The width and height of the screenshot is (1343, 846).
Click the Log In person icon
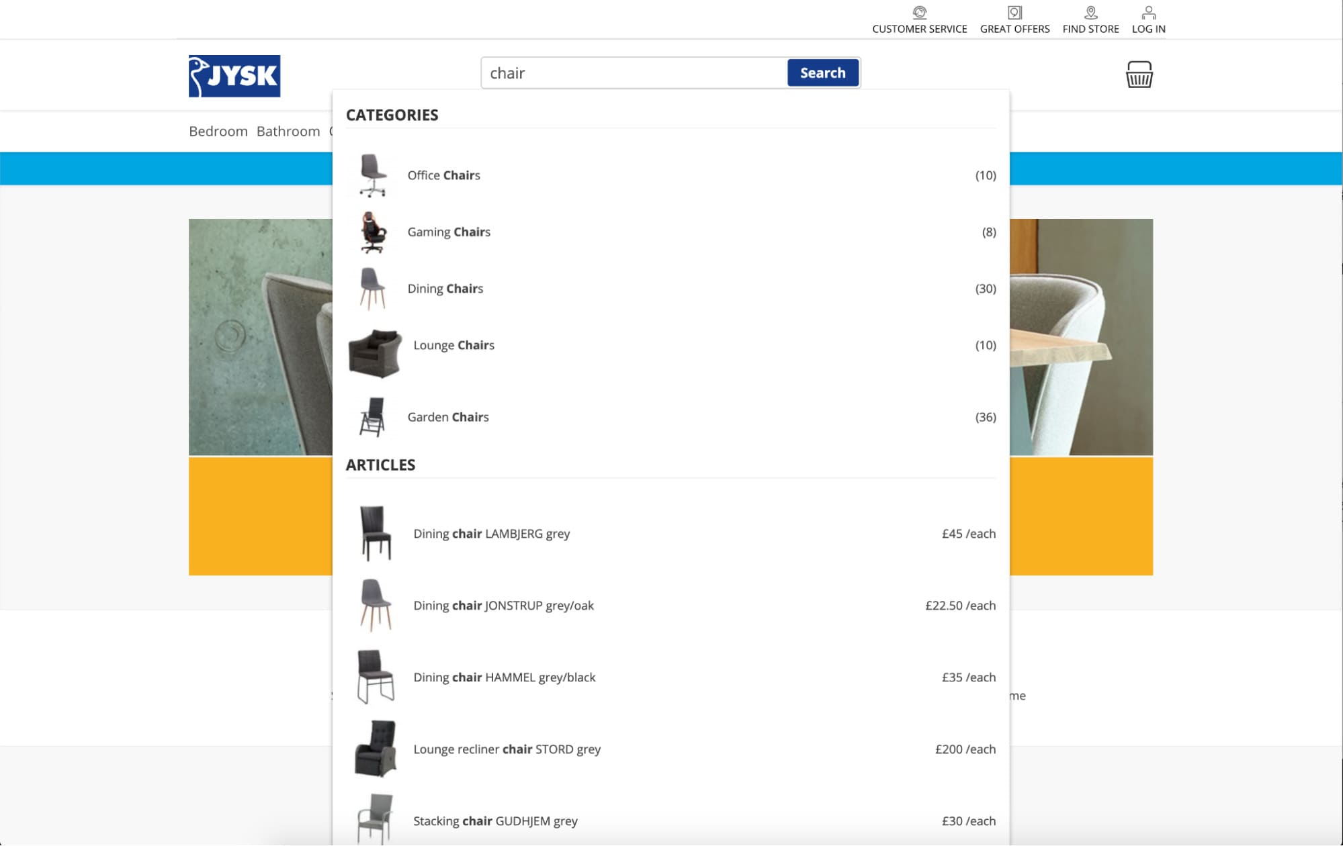[1148, 12]
